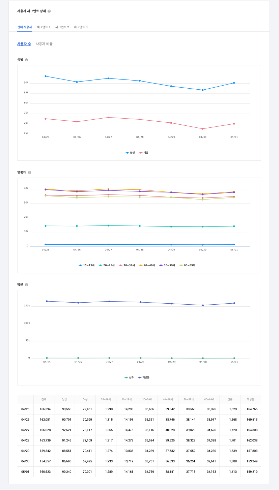This screenshot has width=279, height=490.
Task: Click help icon beside 연령대 heading
Action: [29, 173]
